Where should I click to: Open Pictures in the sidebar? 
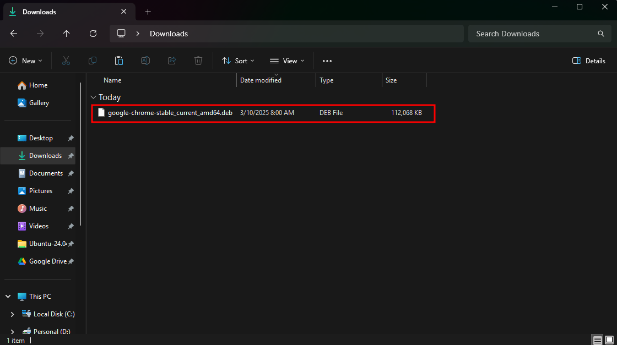(35, 191)
